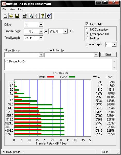Minimize the ATTO Disk Benchmark window
The height and width of the screenshot is (155, 121).
point(98,3)
